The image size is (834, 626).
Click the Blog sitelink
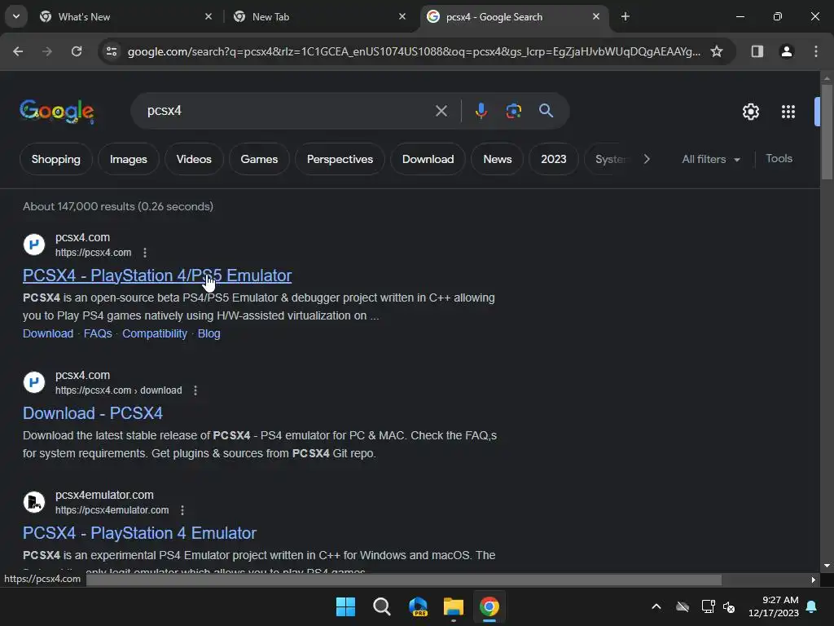pos(209,333)
